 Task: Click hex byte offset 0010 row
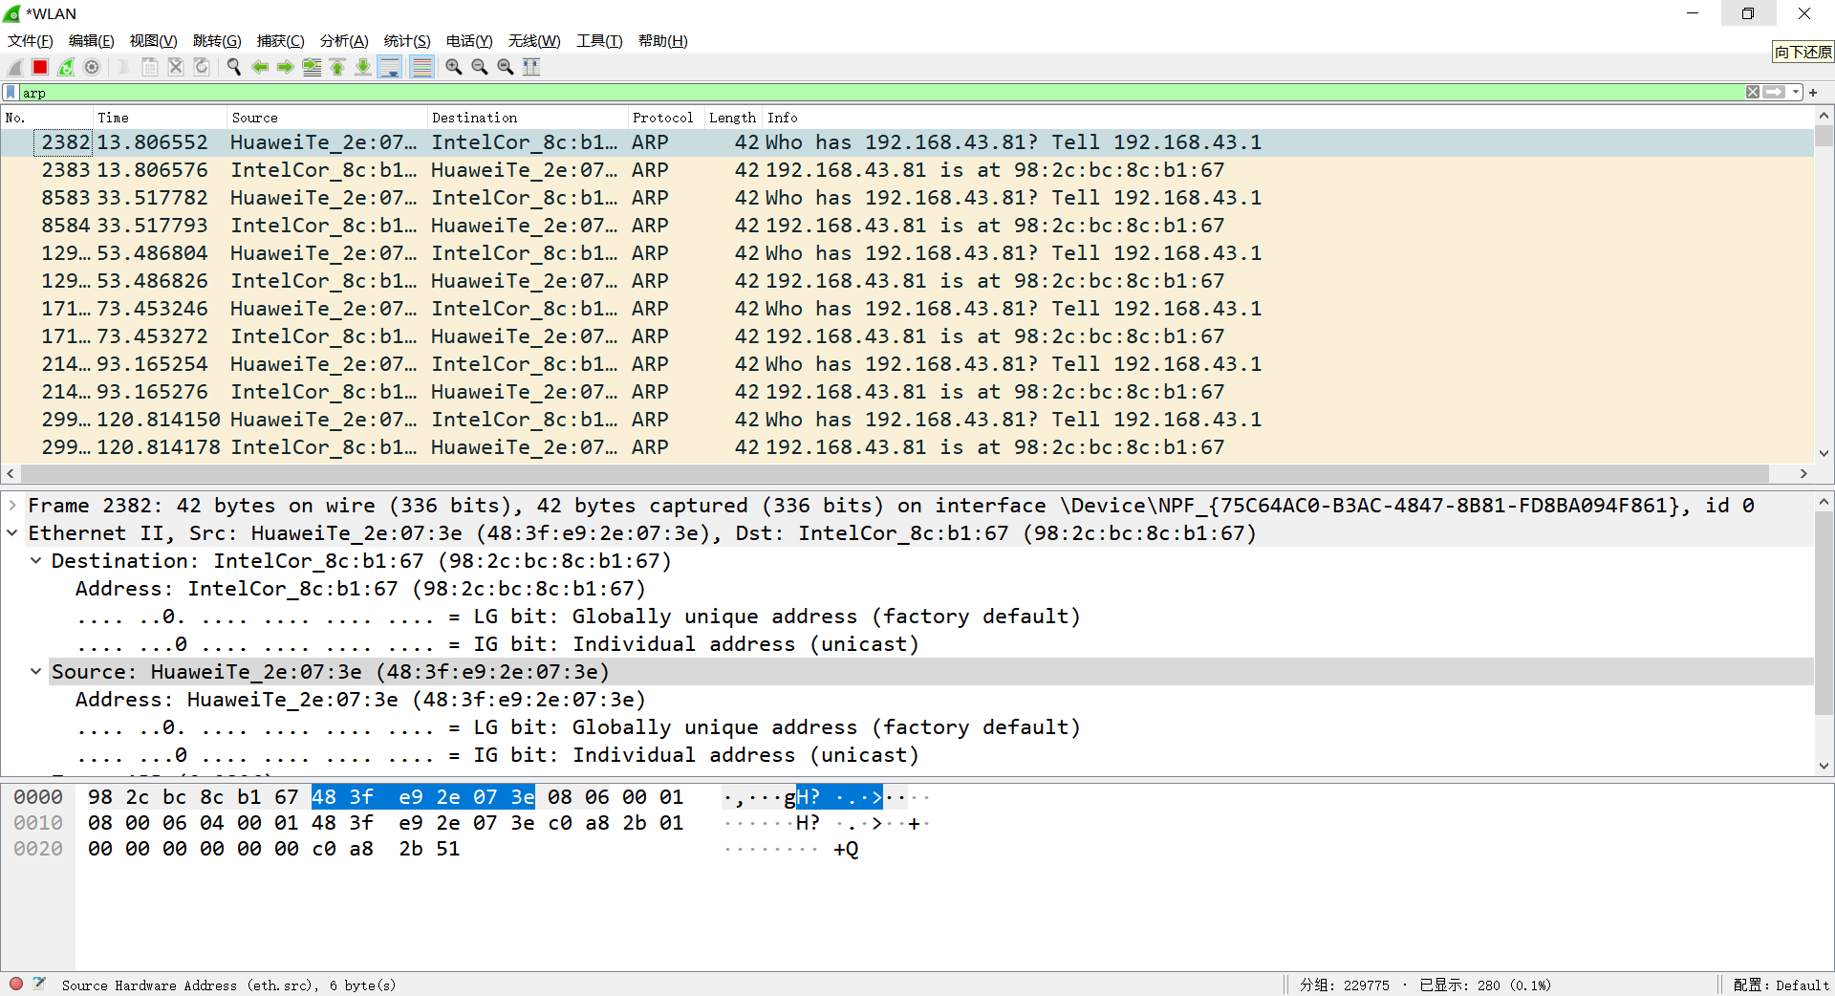38,823
